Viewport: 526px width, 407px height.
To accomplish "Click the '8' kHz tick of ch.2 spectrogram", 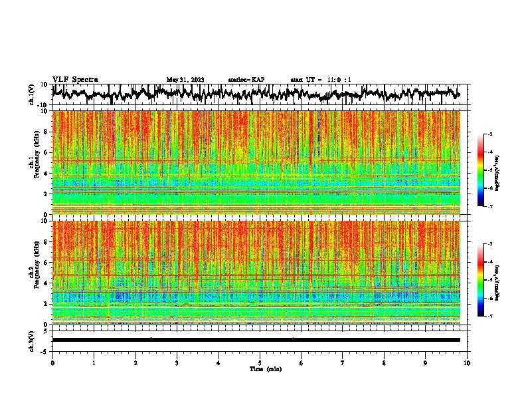I will tap(46, 242).
